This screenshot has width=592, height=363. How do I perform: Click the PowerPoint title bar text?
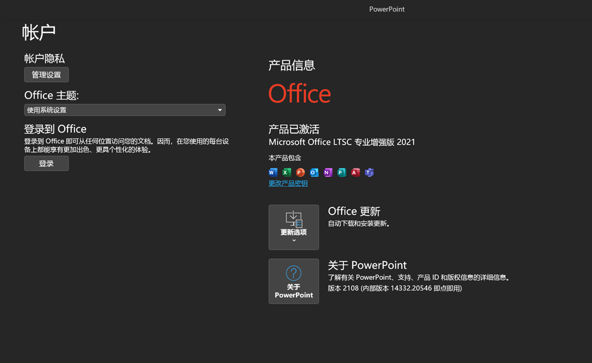pos(387,9)
